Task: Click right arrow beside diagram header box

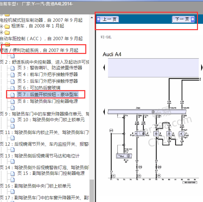Action: click(202, 68)
